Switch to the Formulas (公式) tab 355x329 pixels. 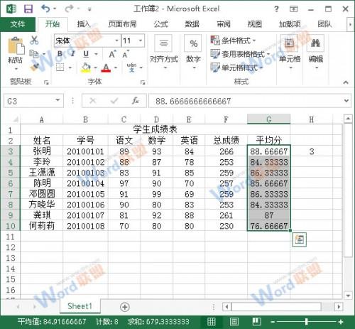coord(161,24)
